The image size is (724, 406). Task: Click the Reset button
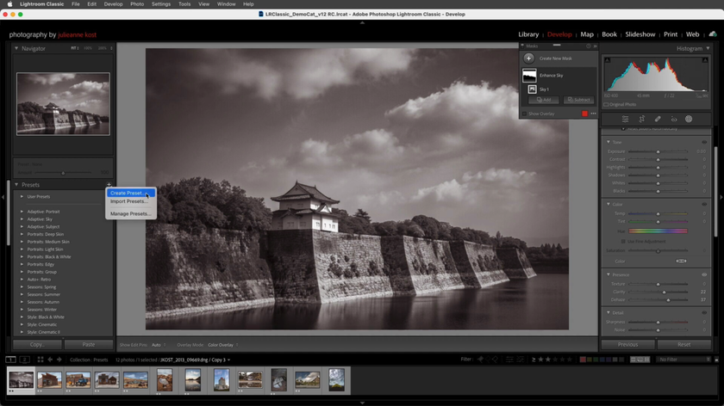683,345
